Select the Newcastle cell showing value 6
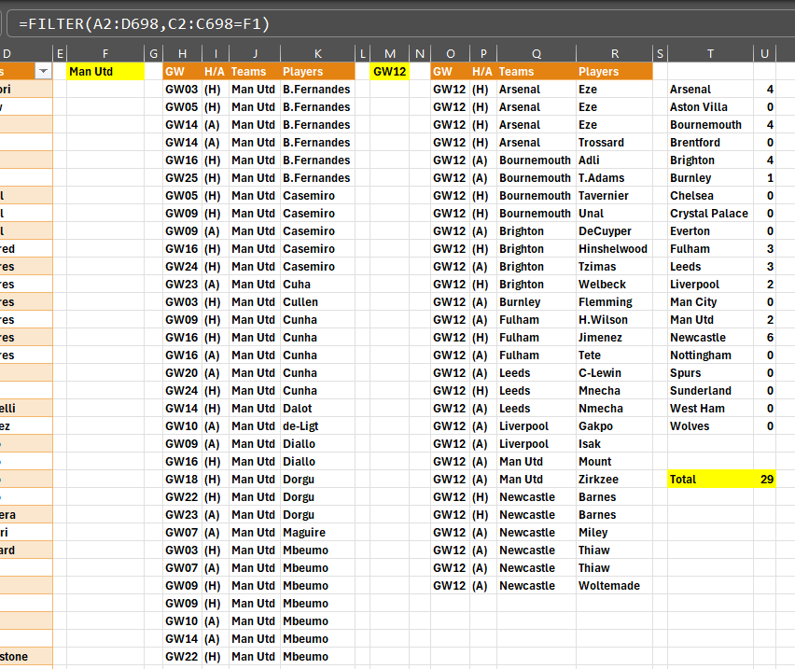795x669 pixels. tap(710, 337)
